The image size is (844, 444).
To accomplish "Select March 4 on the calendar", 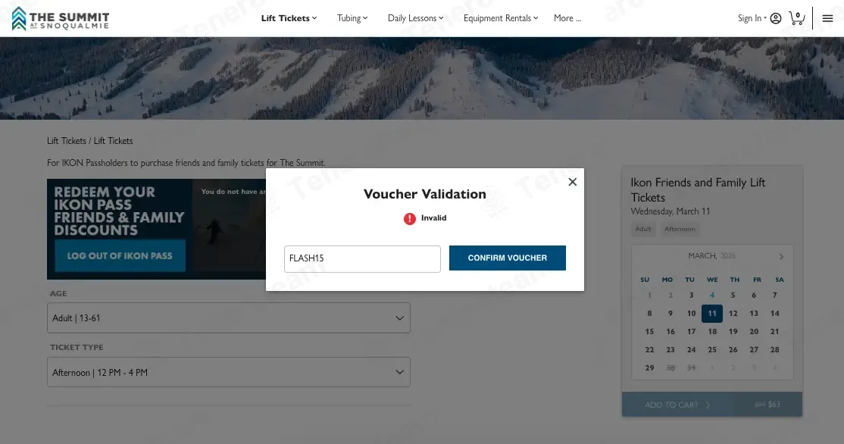I will click(x=712, y=295).
